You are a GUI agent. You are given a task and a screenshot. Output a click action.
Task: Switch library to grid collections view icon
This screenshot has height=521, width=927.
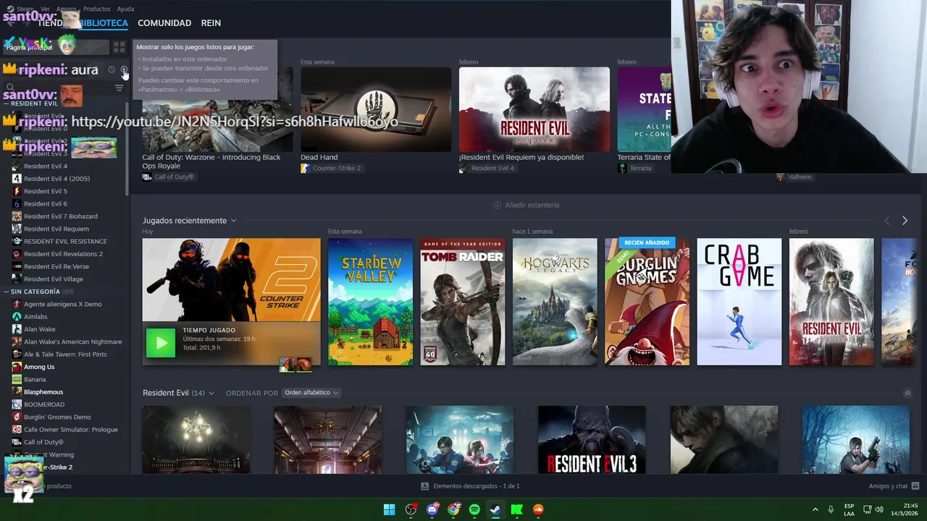pyautogui.click(x=119, y=47)
